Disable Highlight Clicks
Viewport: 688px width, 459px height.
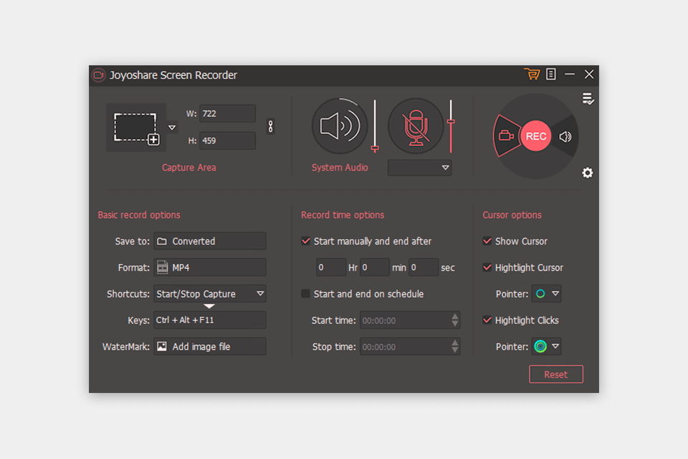click(488, 320)
